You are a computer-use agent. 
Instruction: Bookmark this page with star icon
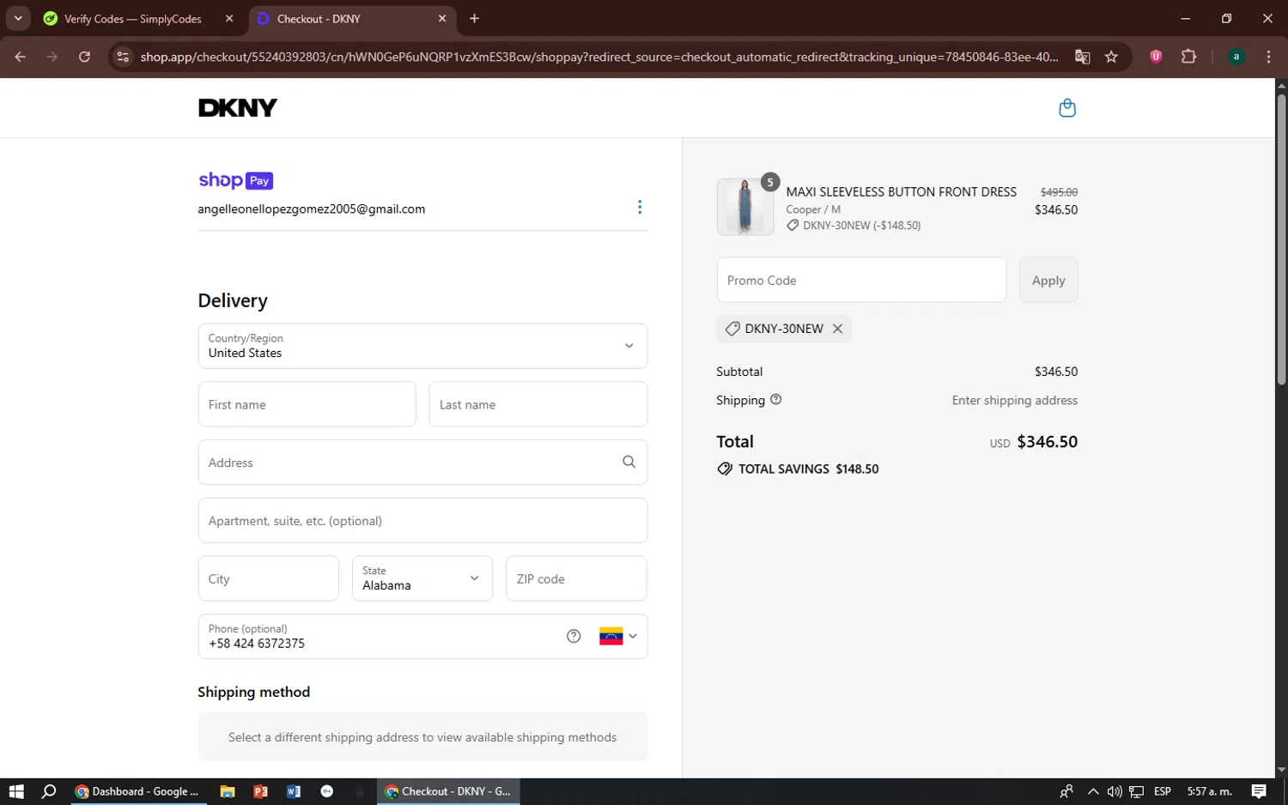click(1111, 57)
